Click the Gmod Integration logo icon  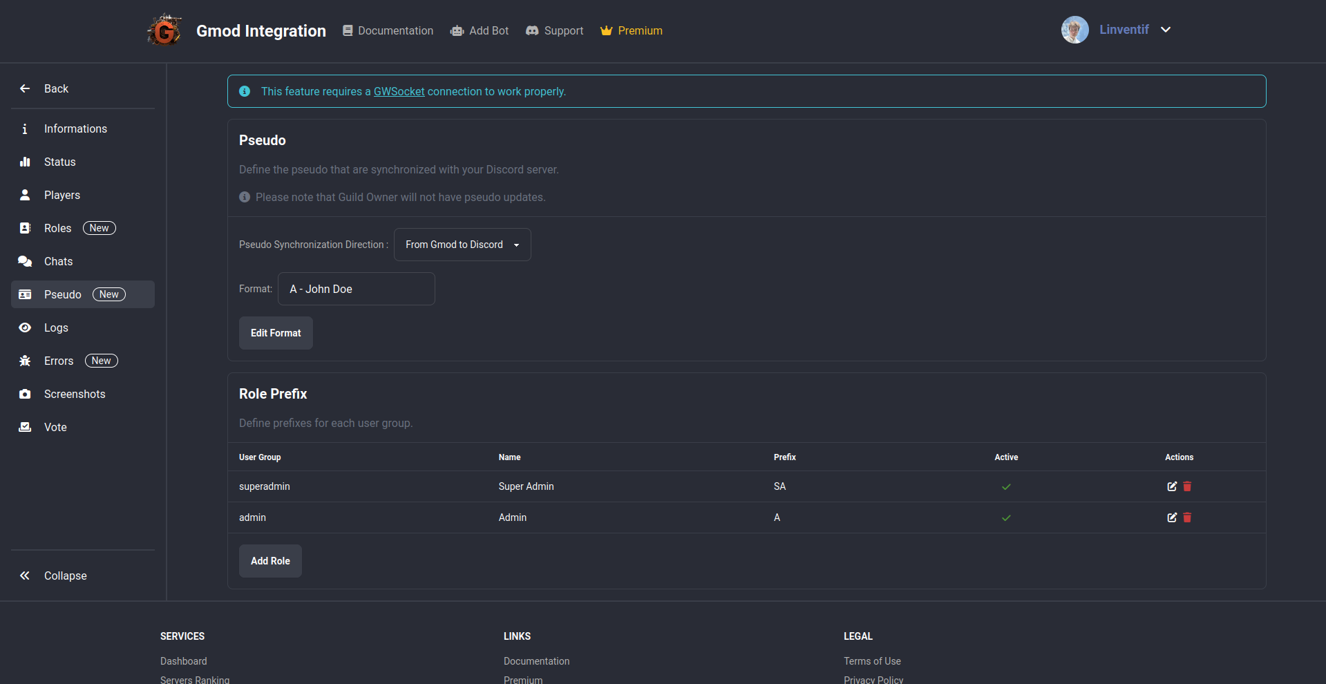(164, 30)
